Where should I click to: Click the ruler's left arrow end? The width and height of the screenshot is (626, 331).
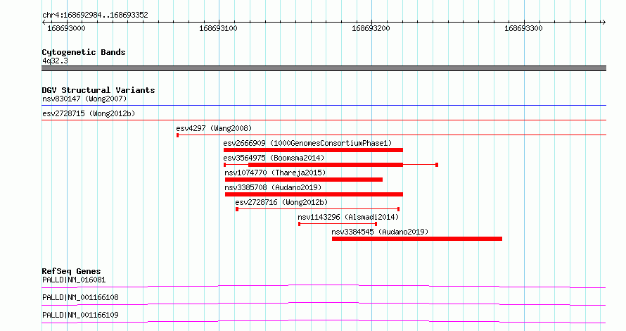pyautogui.click(x=44, y=23)
